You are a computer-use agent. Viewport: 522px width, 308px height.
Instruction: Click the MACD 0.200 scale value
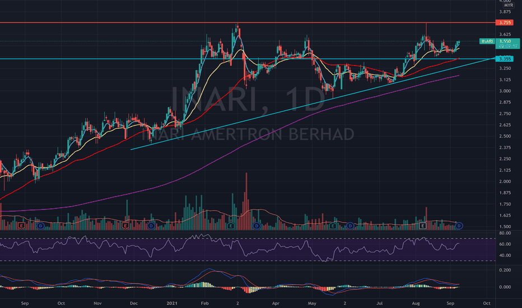(505, 270)
